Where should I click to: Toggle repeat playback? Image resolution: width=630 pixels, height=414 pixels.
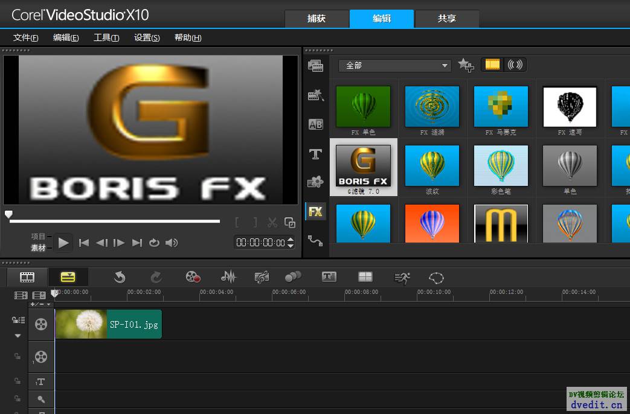pos(154,243)
